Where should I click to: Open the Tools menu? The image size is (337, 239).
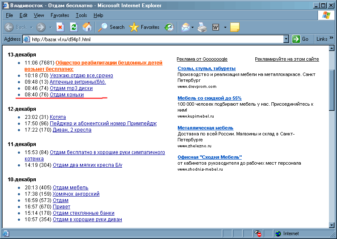coord(81,15)
